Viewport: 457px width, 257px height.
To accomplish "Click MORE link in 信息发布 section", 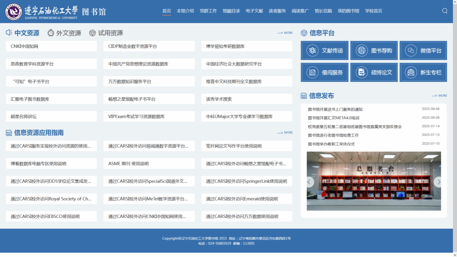I will coord(439,96).
